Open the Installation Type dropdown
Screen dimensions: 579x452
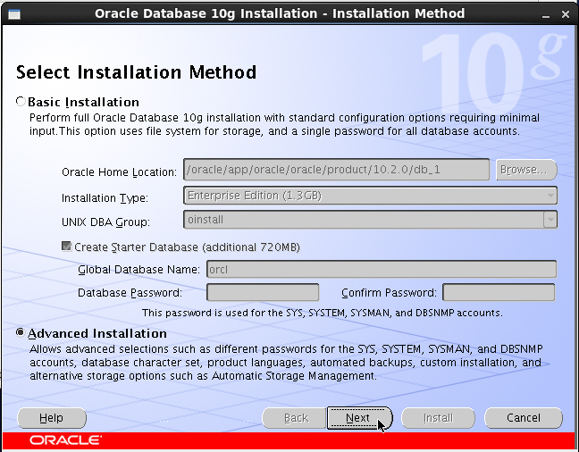tap(371, 196)
